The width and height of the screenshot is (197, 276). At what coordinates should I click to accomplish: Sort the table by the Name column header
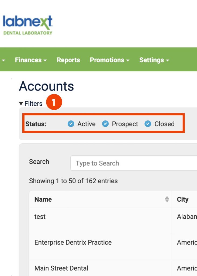(43, 199)
